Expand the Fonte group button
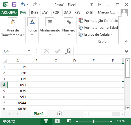This screenshot has width=131, height=125. pos(32,27)
